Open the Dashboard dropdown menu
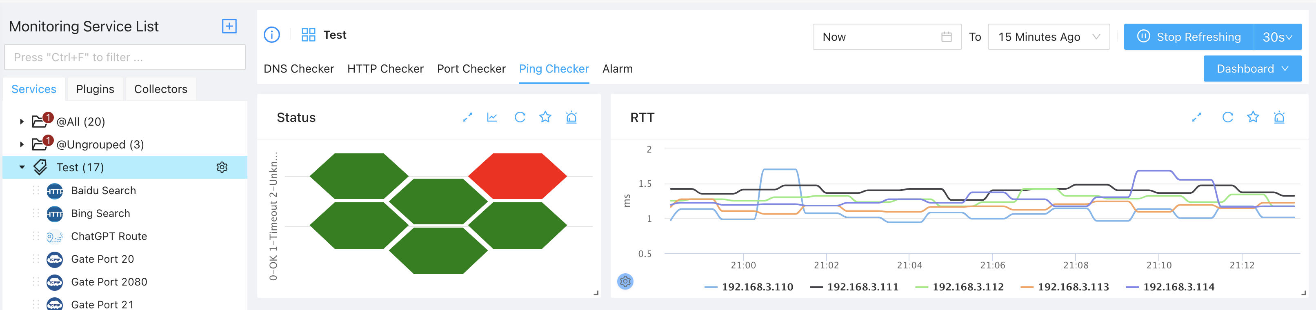 pyautogui.click(x=1252, y=69)
